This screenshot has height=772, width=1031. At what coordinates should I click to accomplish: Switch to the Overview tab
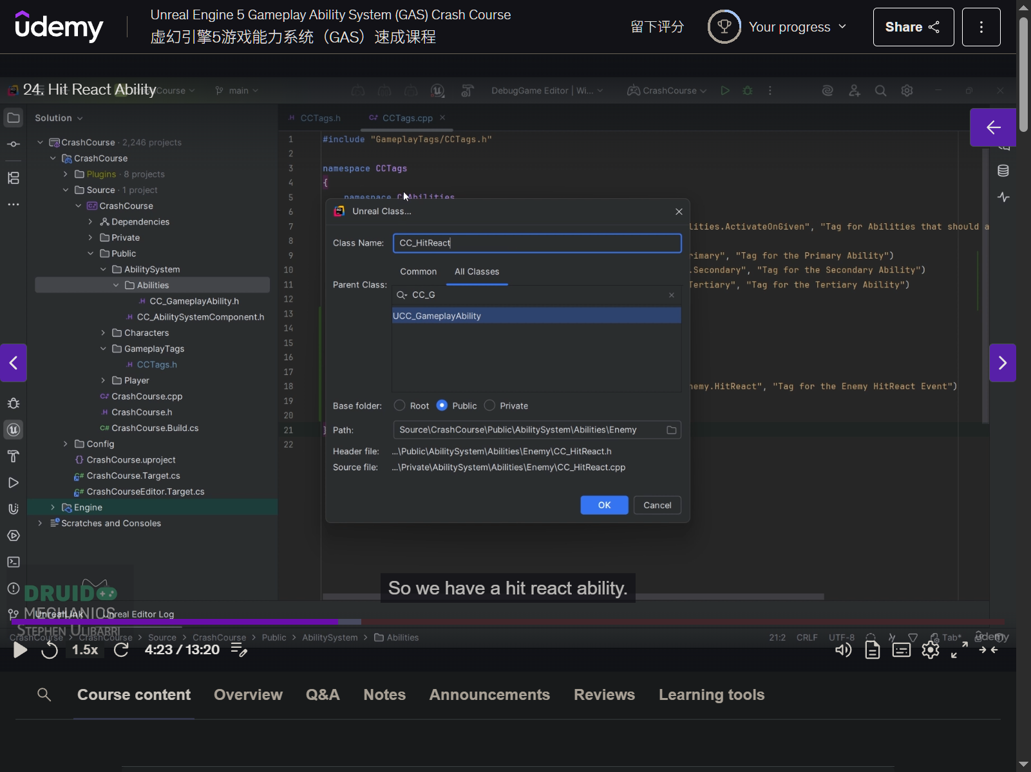click(x=248, y=695)
